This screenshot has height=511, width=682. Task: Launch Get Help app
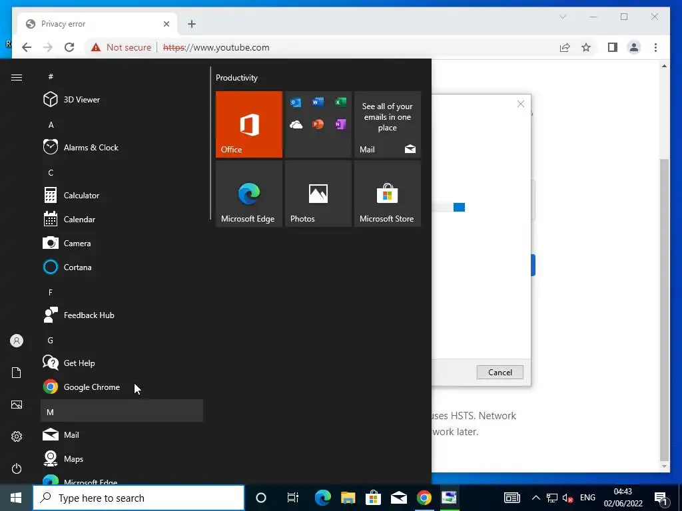coord(122,363)
